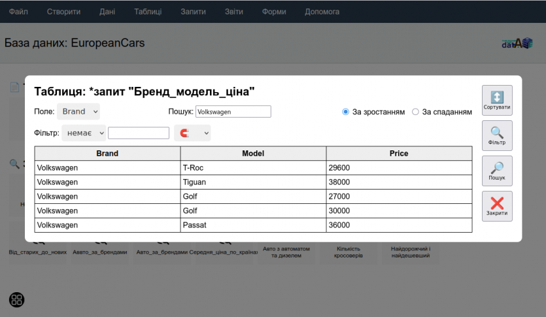Click the grid apps icon at bottom left
Image resolution: width=546 pixels, height=317 pixels.
coord(17,300)
